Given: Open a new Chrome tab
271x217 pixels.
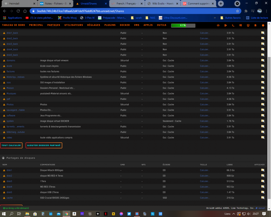Looking at the screenshot, I should click(x=221, y=4).
